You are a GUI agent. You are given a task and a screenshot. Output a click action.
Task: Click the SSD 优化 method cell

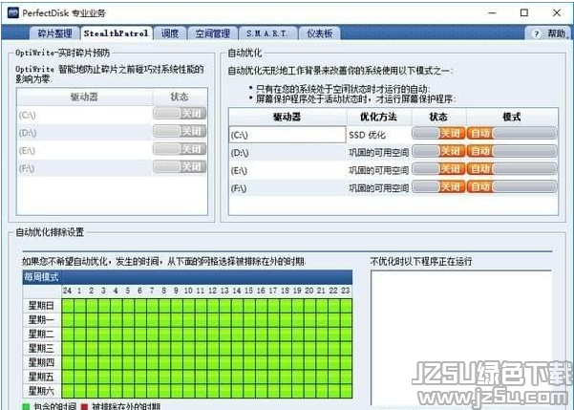pyautogui.click(x=378, y=135)
